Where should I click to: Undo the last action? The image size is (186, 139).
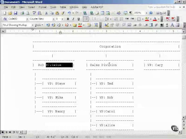(69, 13)
